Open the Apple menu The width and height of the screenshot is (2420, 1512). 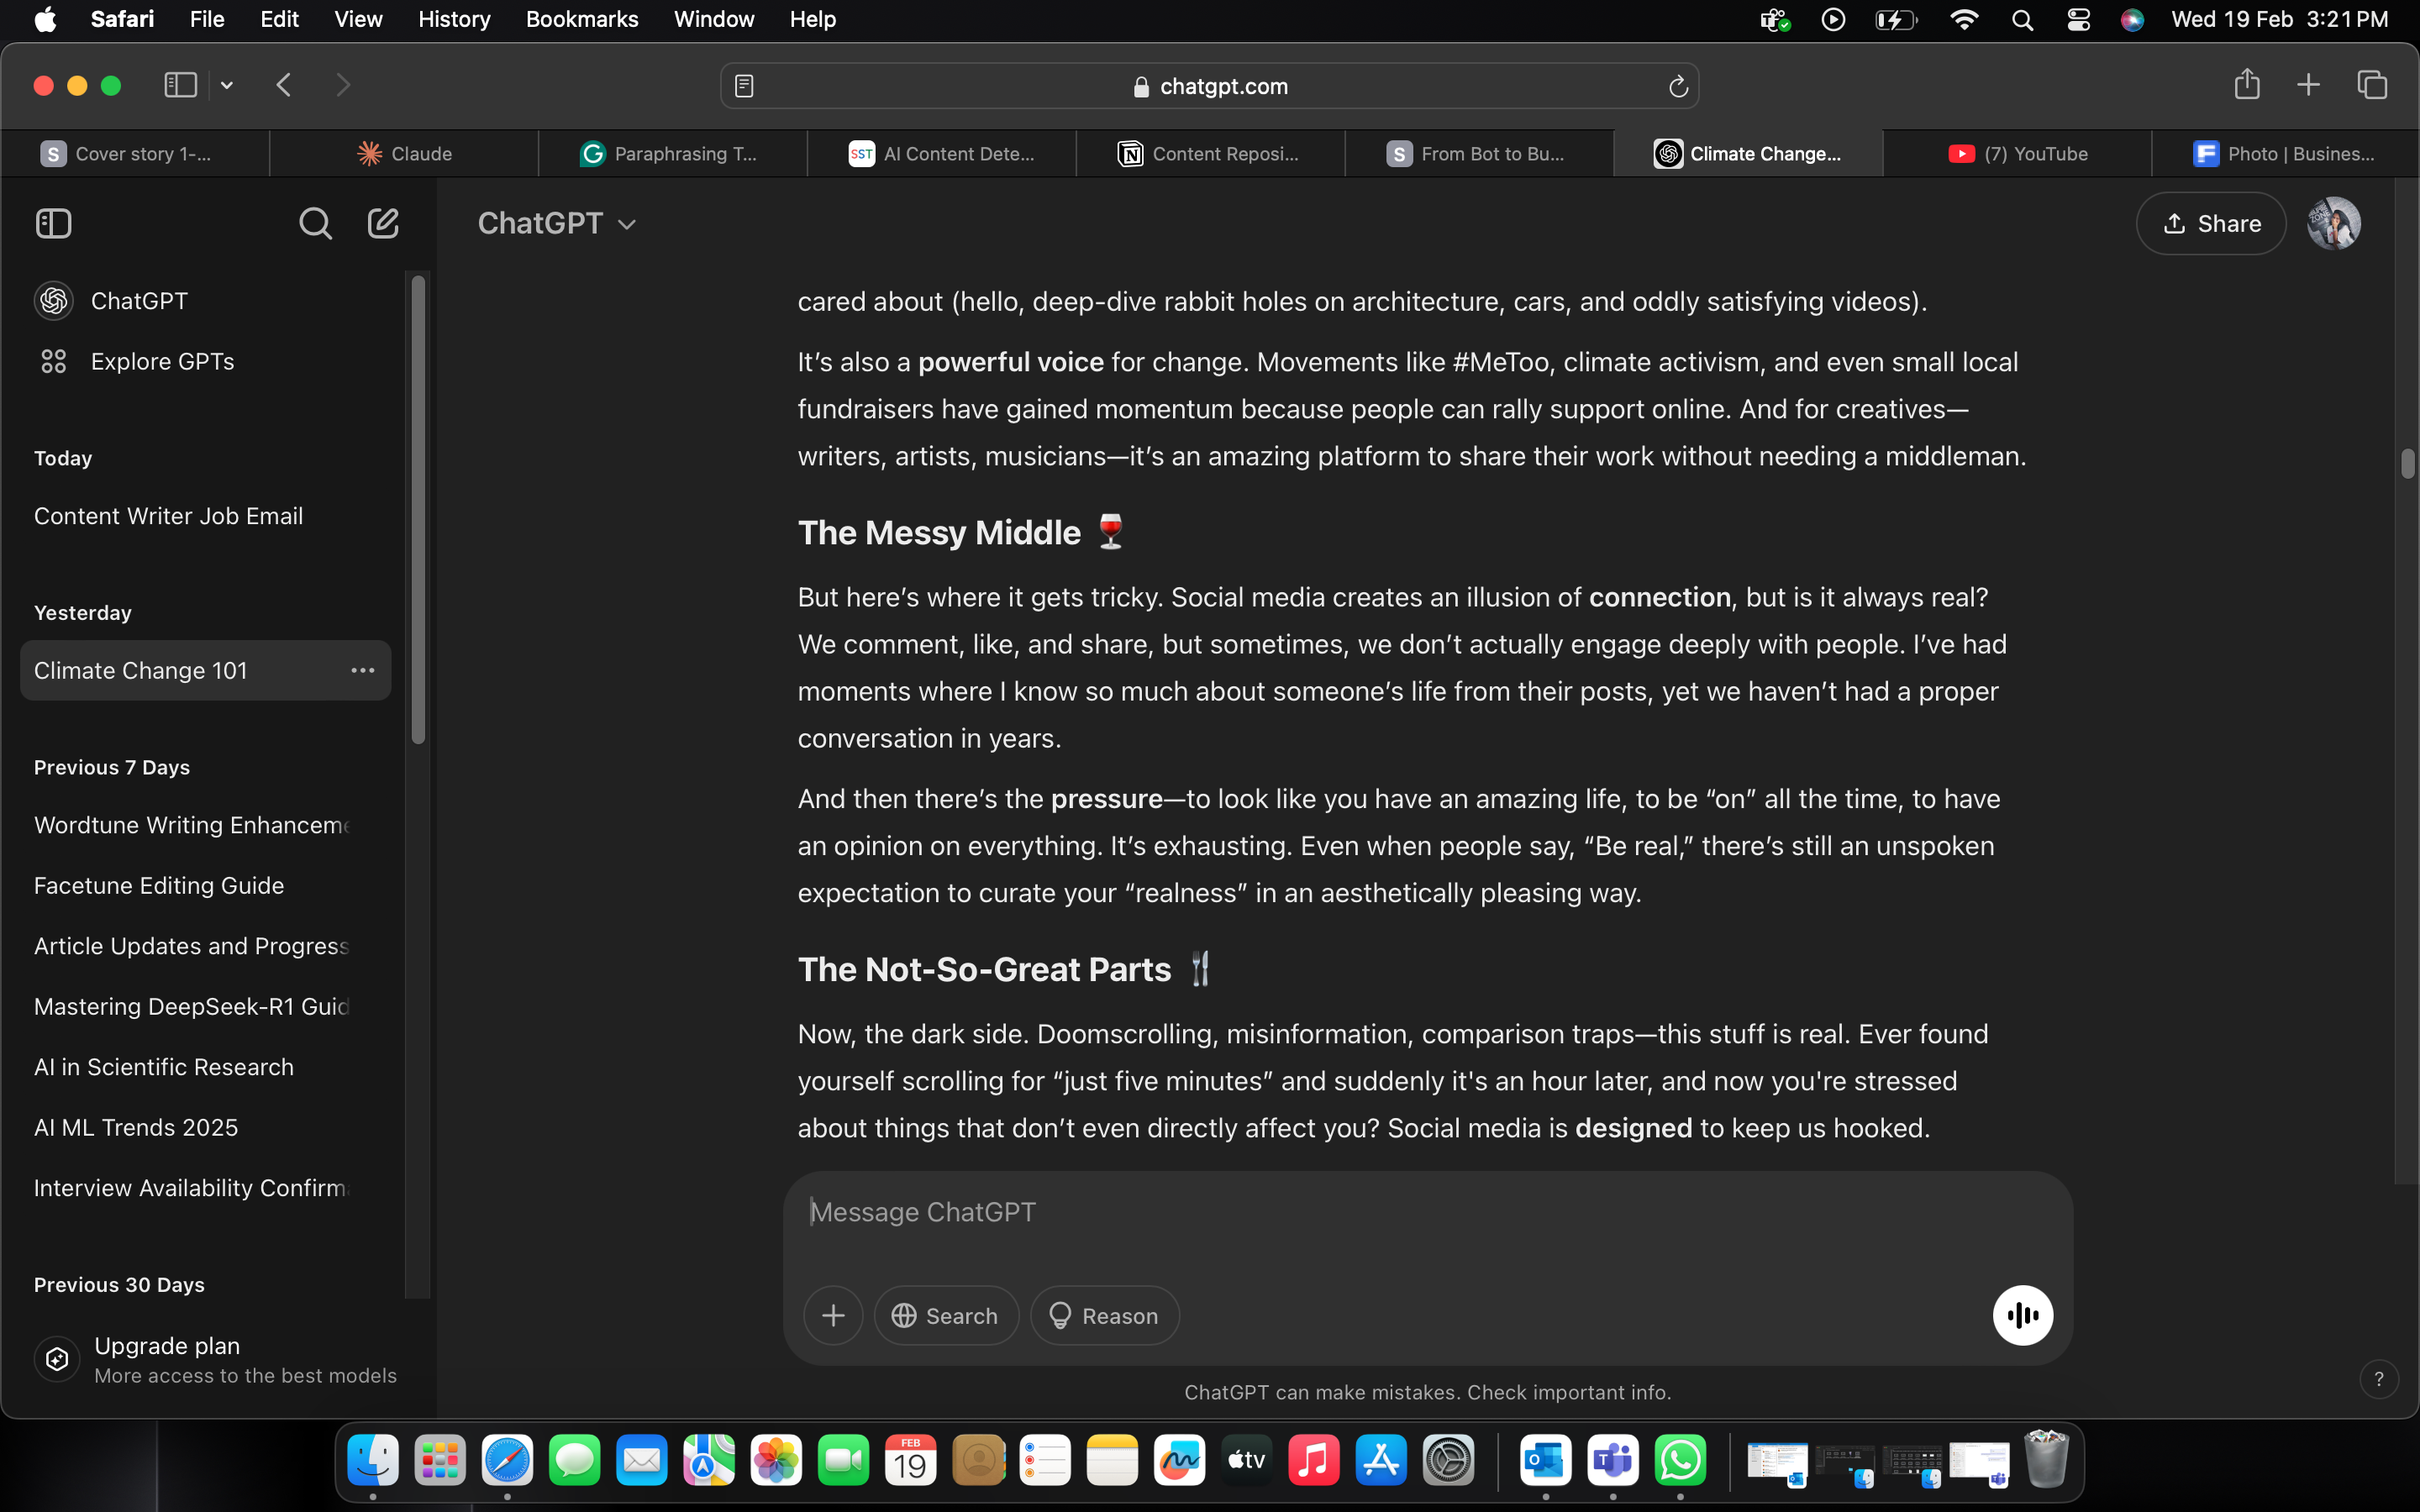[45, 19]
